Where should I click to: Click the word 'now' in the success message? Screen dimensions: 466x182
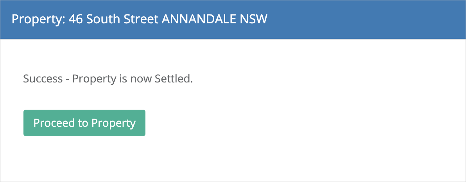[x=141, y=79]
